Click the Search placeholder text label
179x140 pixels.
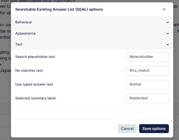pos(35,57)
